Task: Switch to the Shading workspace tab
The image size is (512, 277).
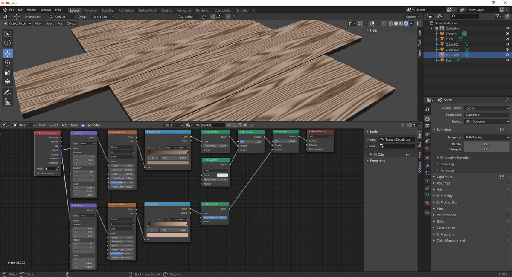Action: click(166, 10)
